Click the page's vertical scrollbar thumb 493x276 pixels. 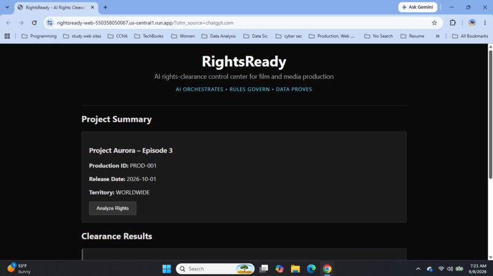[x=491, y=114]
